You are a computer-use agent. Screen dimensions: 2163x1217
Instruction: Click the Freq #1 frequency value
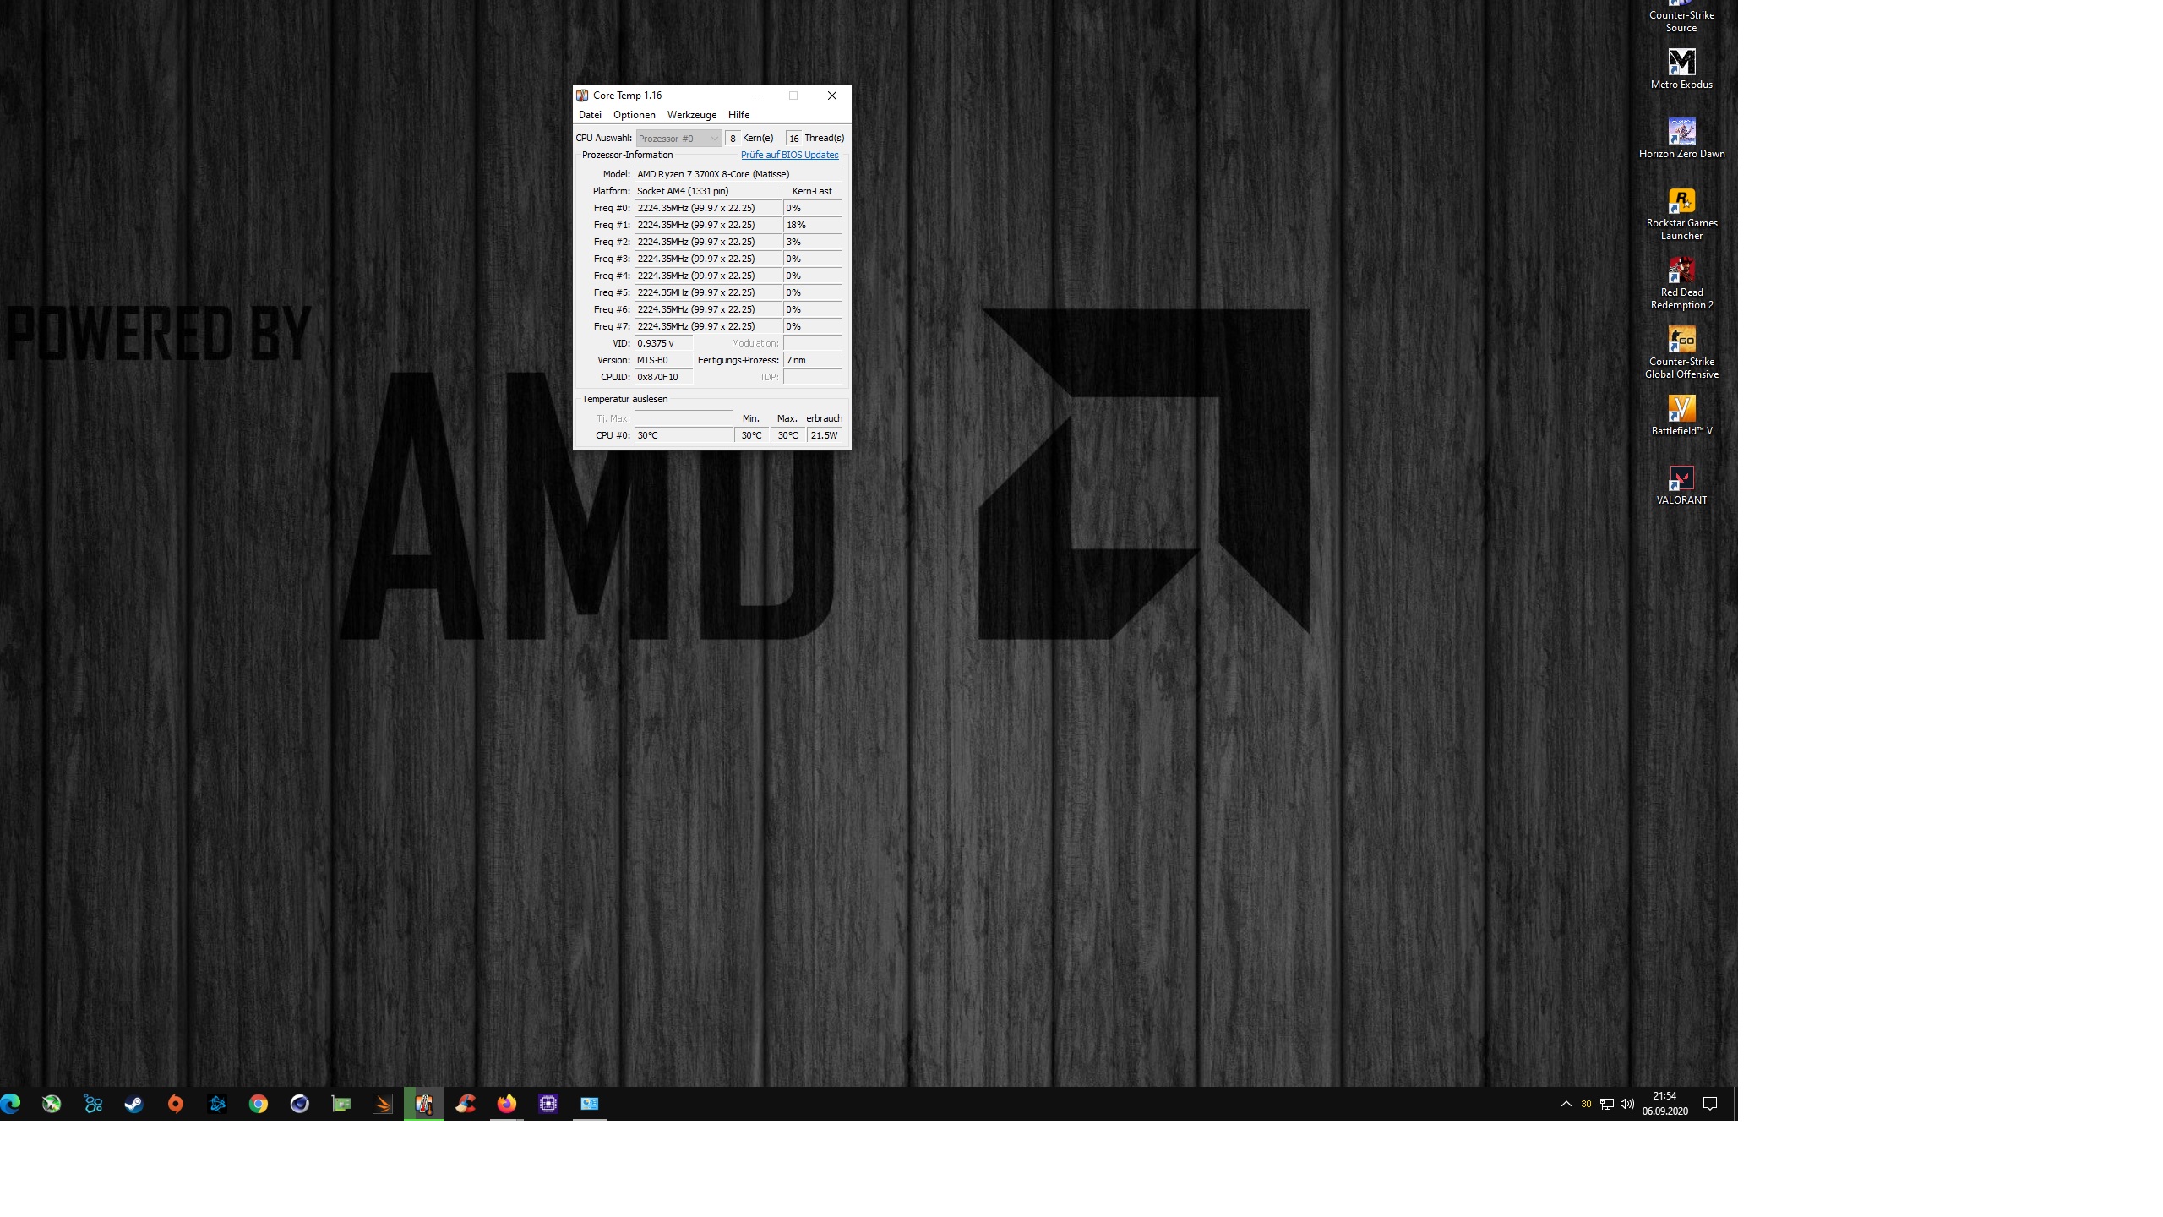point(708,225)
